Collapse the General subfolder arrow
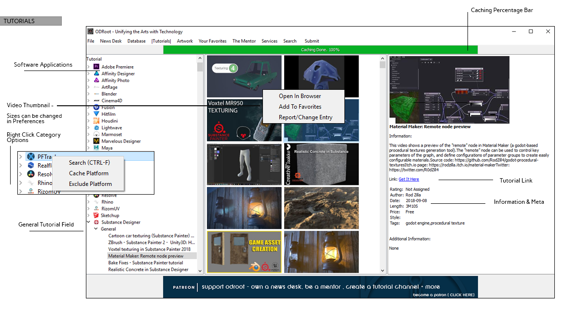The height and width of the screenshot is (311, 564). tap(95, 229)
